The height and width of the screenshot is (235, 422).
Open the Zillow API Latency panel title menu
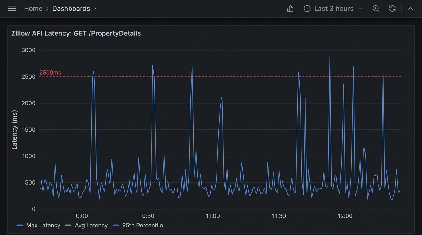tap(76, 33)
